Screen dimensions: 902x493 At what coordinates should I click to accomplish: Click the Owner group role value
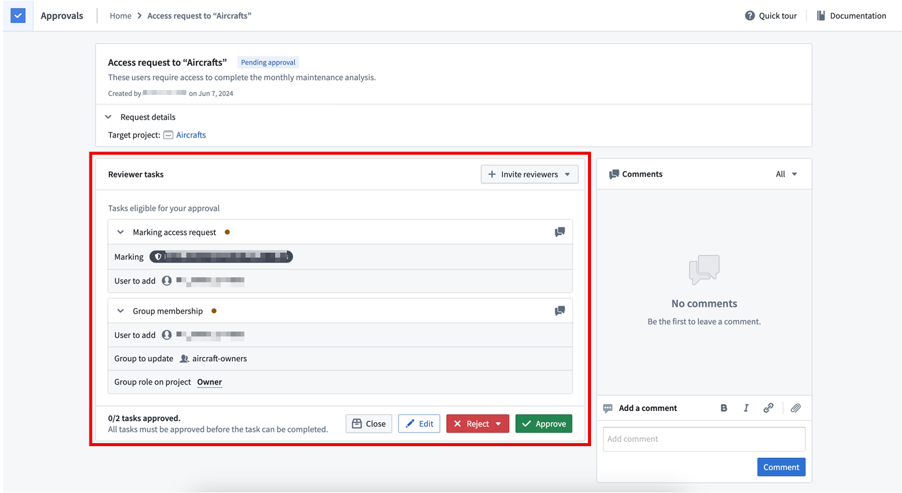point(210,382)
